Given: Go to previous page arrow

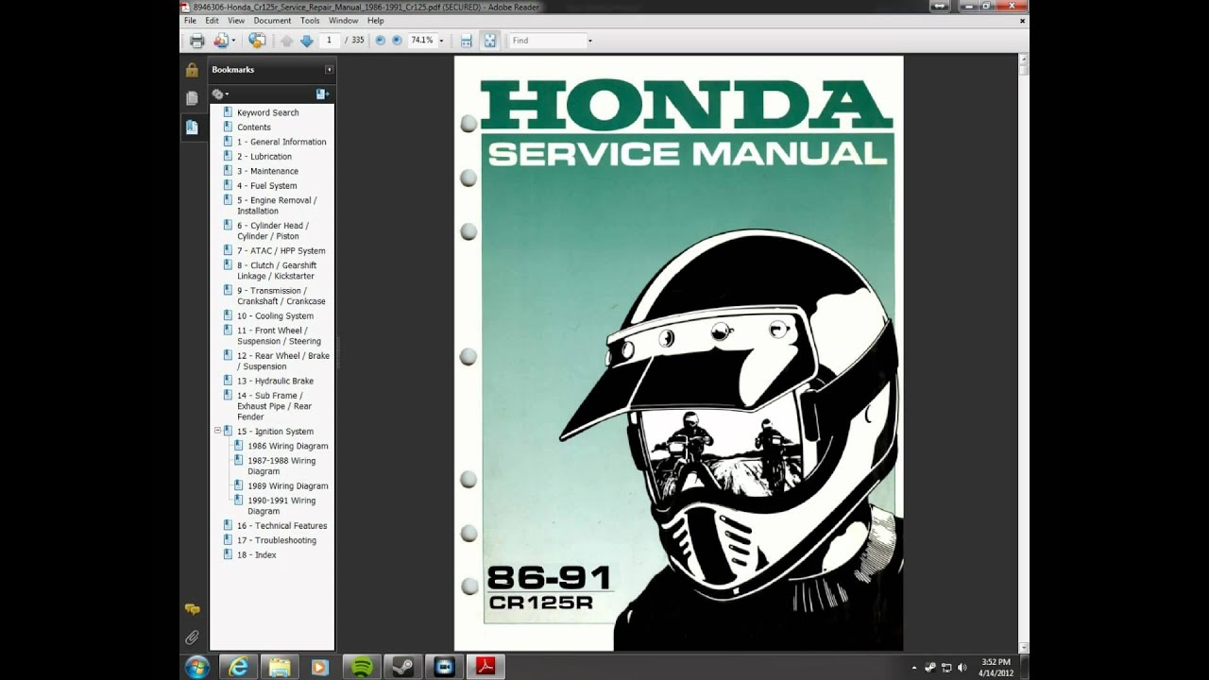Looking at the screenshot, I should pyautogui.click(x=287, y=41).
